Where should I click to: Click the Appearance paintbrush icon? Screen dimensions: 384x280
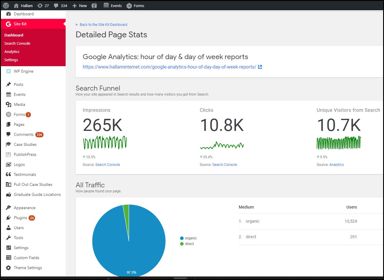tap(9, 208)
